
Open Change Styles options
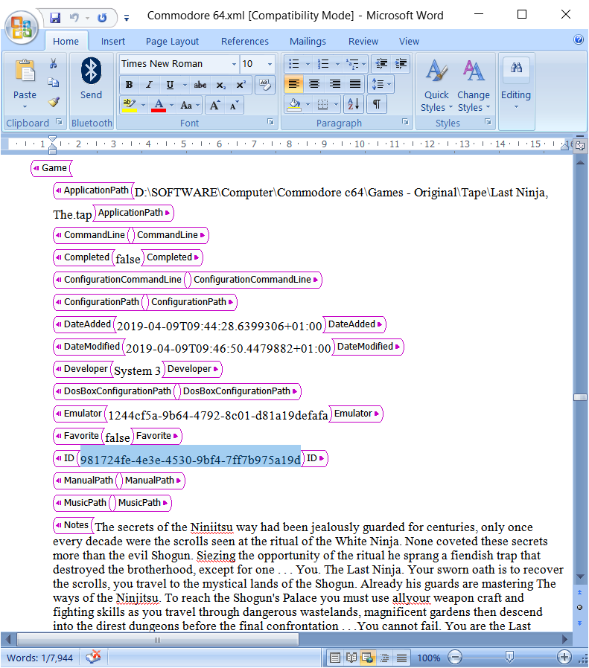(474, 86)
